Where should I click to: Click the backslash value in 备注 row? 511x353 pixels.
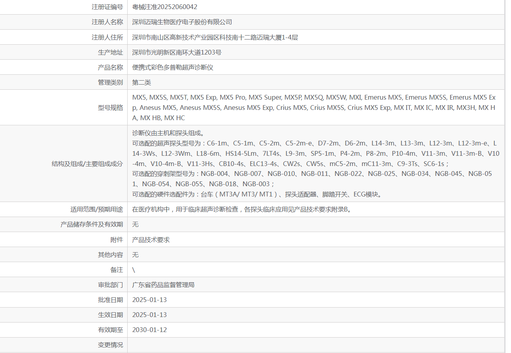click(x=134, y=270)
